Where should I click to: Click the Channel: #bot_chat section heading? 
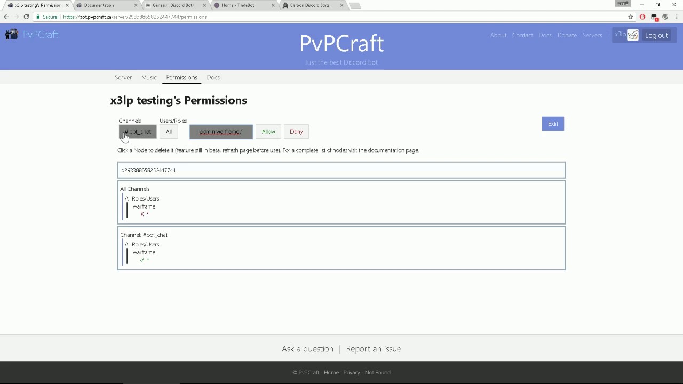tap(144, 235)
